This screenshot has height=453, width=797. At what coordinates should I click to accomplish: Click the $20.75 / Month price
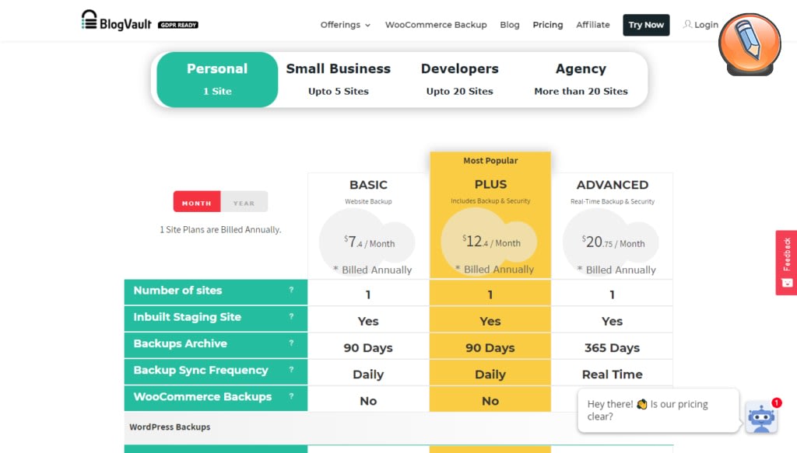click(613, 242)
